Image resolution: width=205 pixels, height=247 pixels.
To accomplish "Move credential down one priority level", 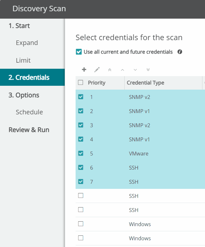I will 135,70.
